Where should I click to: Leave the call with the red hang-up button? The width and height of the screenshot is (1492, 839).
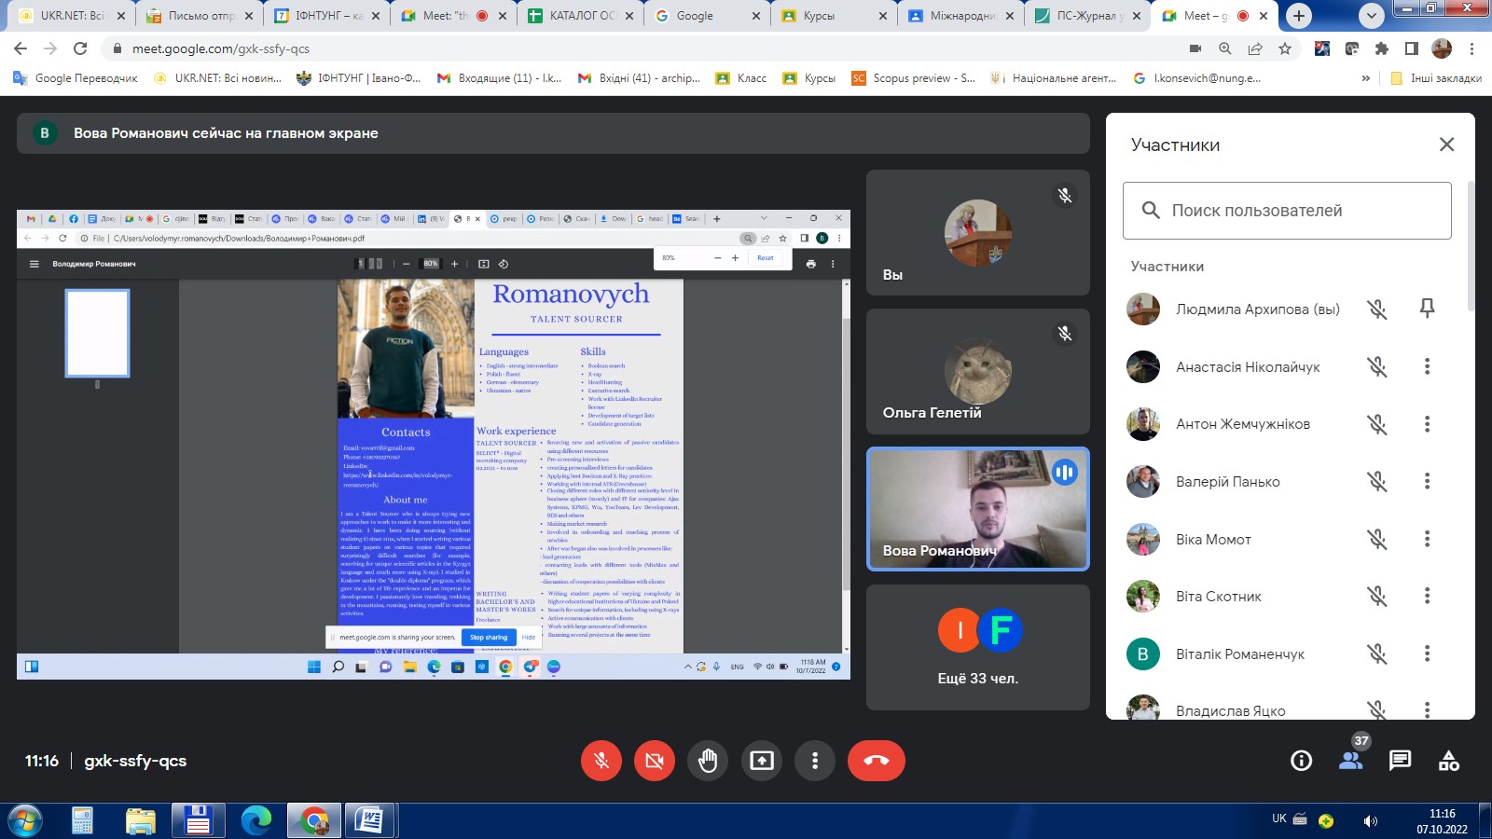click(x=876, y=761)
